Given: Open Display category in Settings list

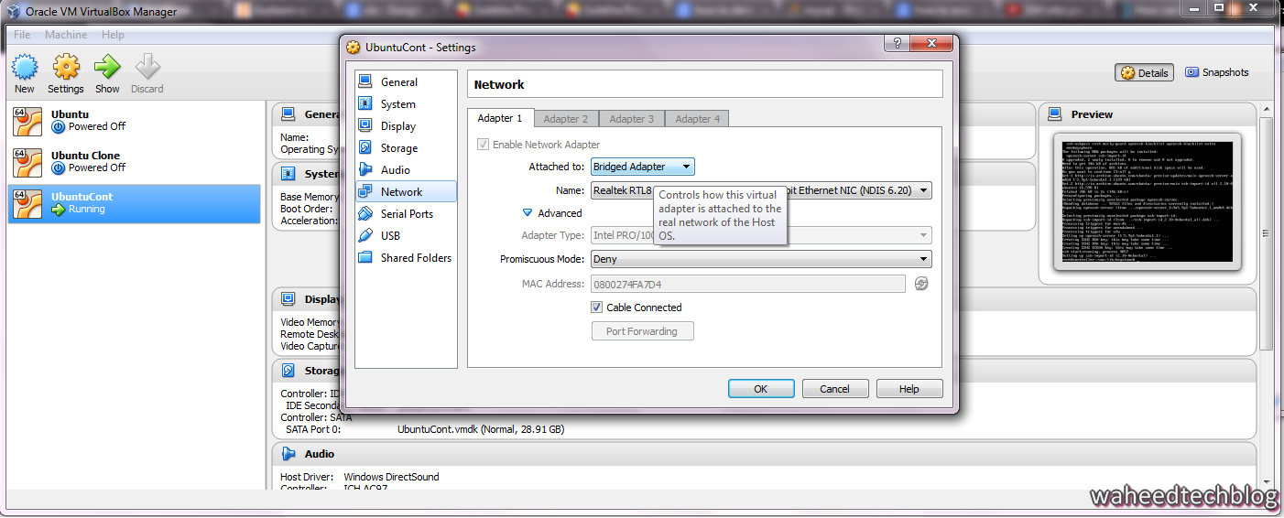Looking at the screenshot, I should tap(406, 126).
